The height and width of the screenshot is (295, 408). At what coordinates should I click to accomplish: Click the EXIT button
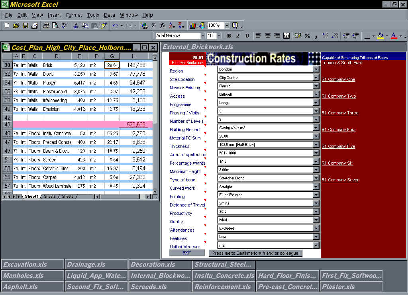(x=187, y=253)
